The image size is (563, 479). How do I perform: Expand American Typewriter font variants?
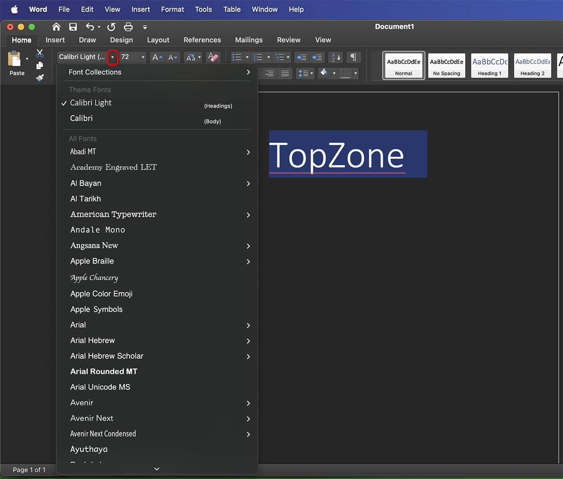(x=248, y=215)
